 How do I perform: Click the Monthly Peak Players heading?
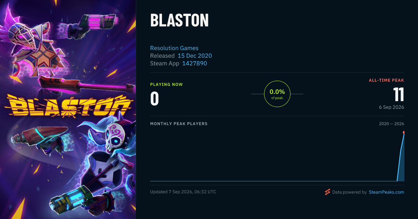179,124
